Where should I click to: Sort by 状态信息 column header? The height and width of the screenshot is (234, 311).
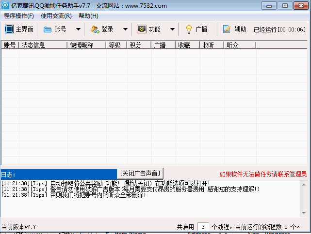pos(43,45)
